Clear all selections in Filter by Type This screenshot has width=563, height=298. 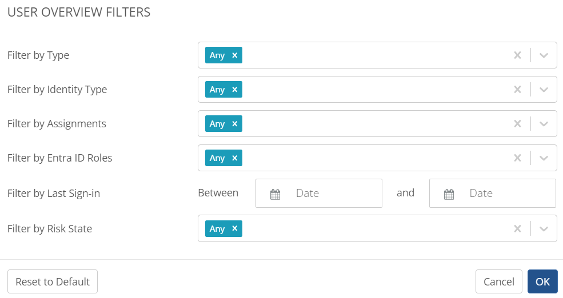click(x=517, y=55)
